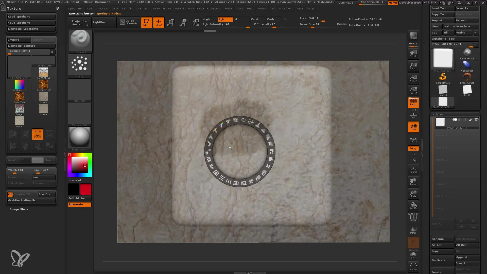Toggle the Persp perspective button
487x274 pixels.
(x=413, y=102)
